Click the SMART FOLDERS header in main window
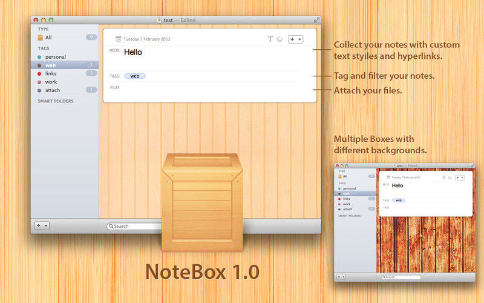 56,101
